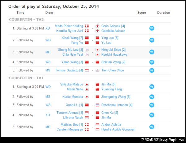
Task: Open VS icon for Mathias Boe match
Action: 152,127
